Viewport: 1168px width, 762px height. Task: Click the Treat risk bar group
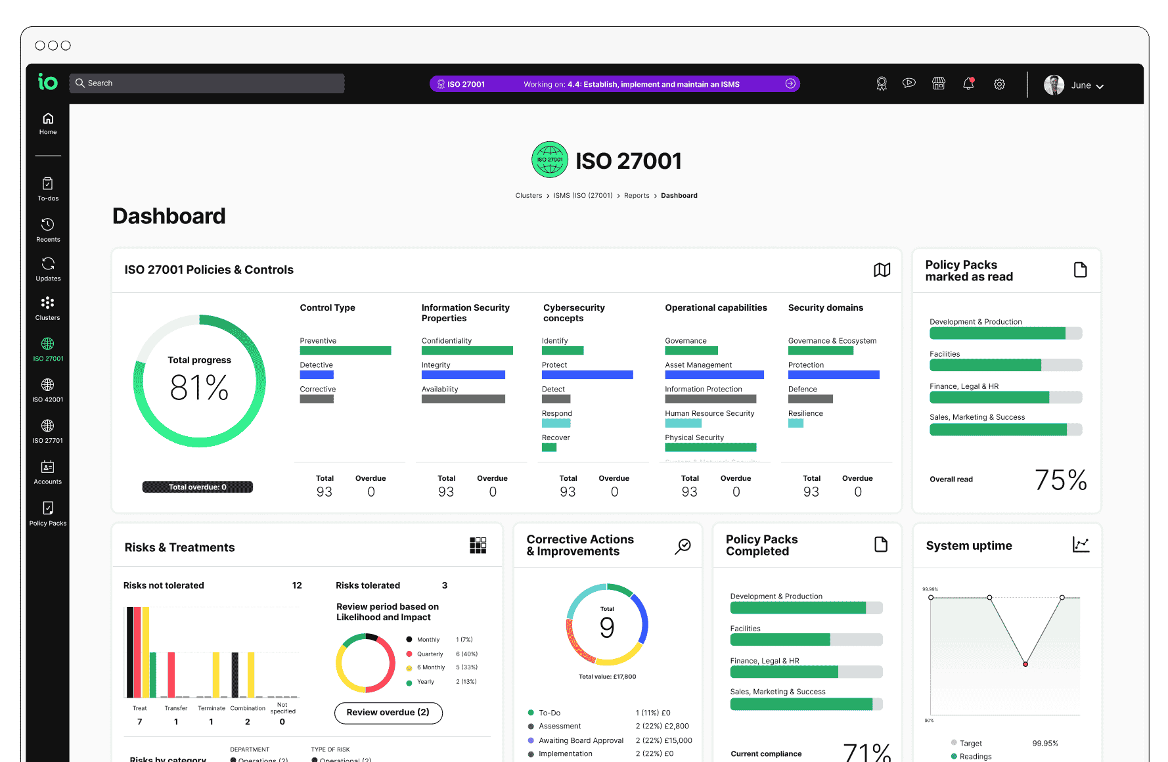coord(141,652)
